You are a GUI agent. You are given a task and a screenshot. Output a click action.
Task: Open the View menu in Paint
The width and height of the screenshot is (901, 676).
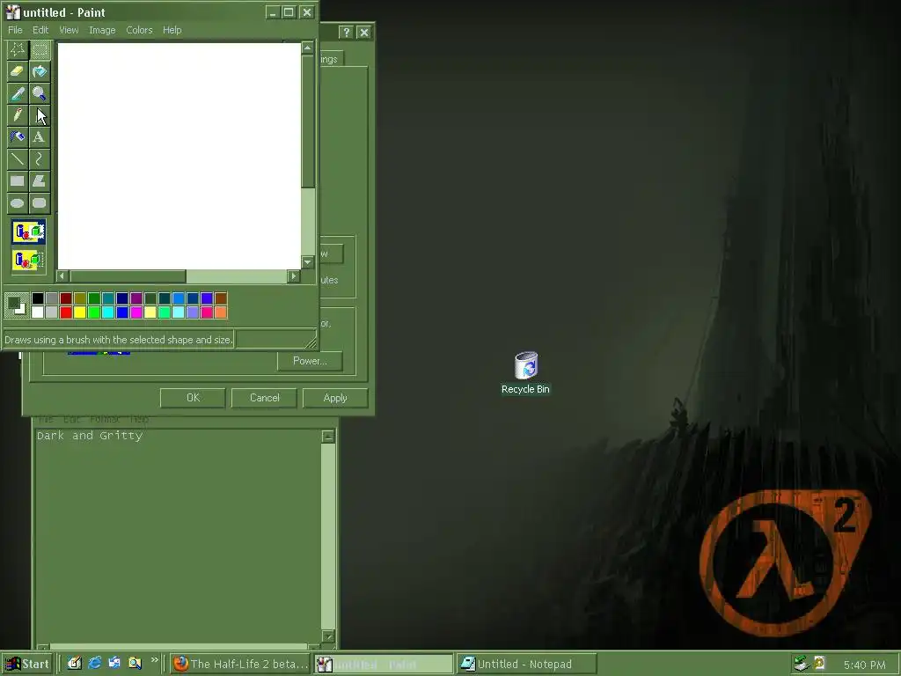tap(69, 30)
